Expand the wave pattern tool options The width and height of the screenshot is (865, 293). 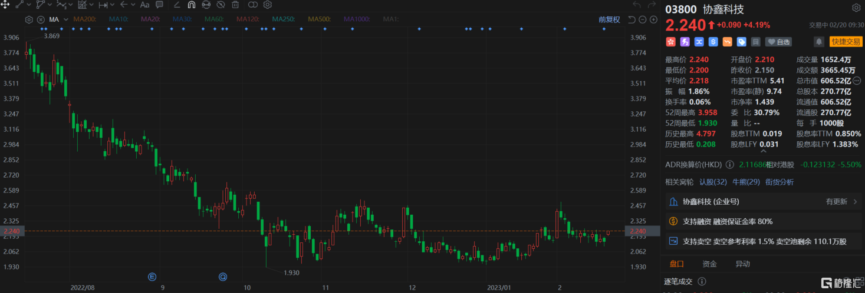71,5
